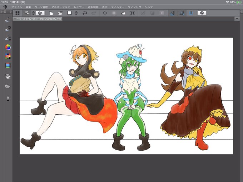
Task: Open the 表示 menu
Action: pos(105,7)
